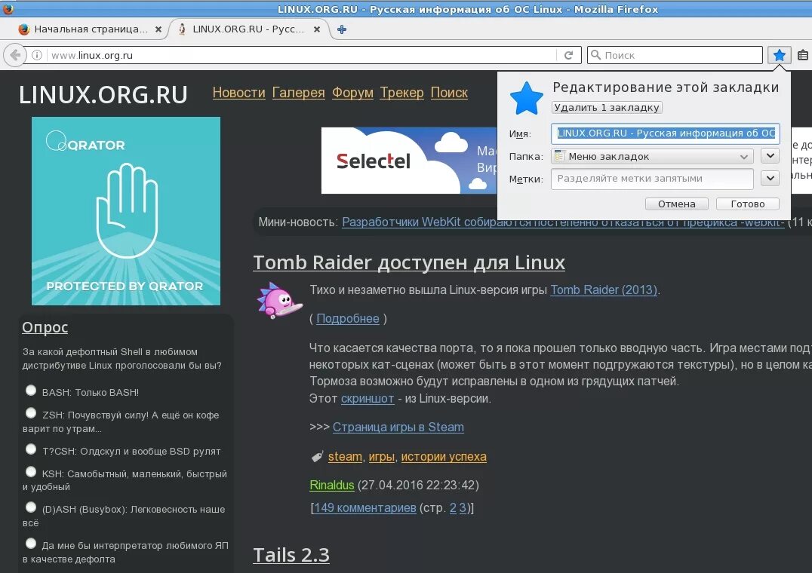Select the BASH: Только BASH! radio option
Image resolution: width=812 pixels, height=573 pixels.
pyautogui.click(x=31, y=390)
